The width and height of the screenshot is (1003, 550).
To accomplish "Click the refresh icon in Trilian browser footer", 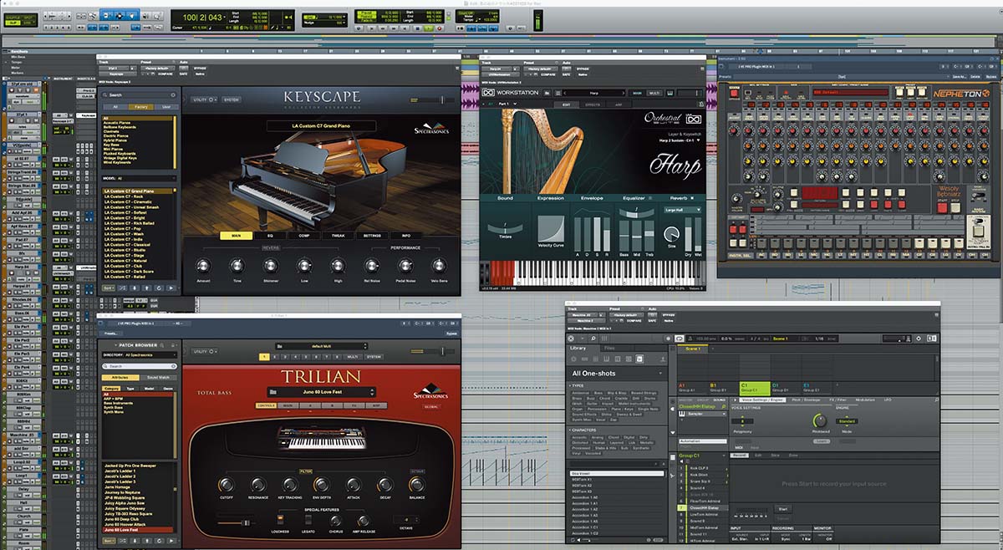I will coord(159,541).
